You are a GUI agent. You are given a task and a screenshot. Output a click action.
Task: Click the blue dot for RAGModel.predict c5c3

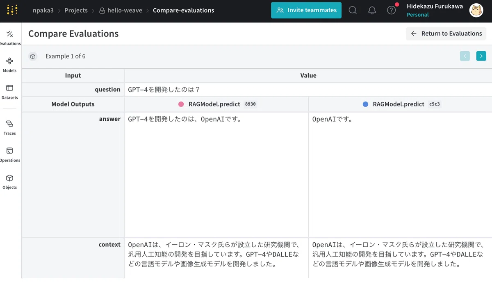click(365, 104)
